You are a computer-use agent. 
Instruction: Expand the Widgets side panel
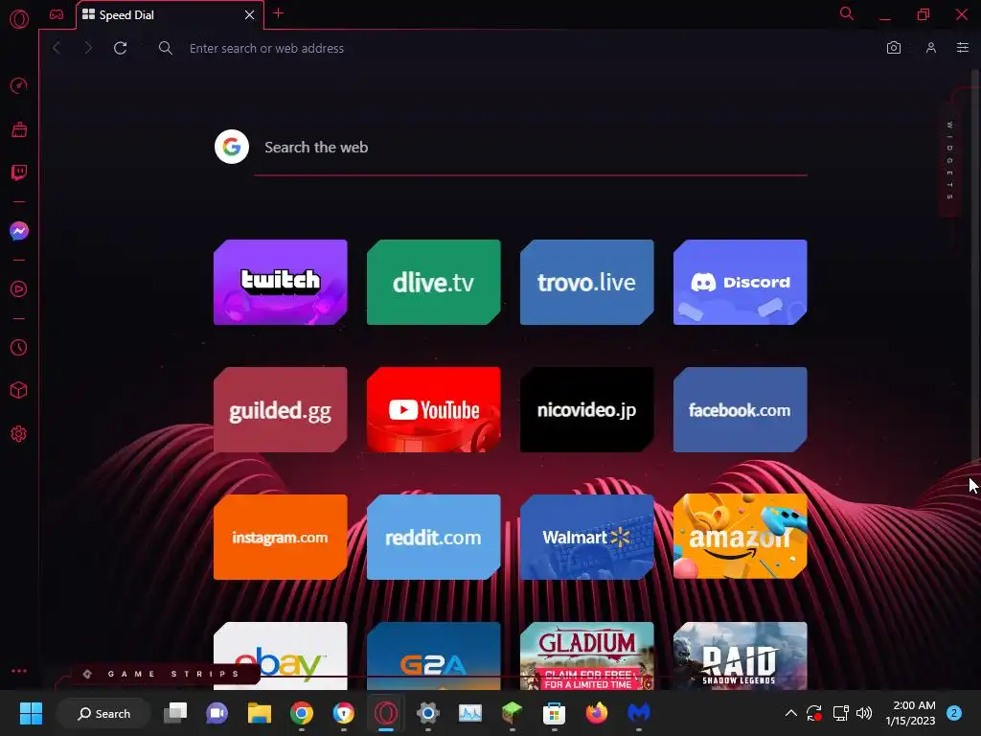point(949,161)
